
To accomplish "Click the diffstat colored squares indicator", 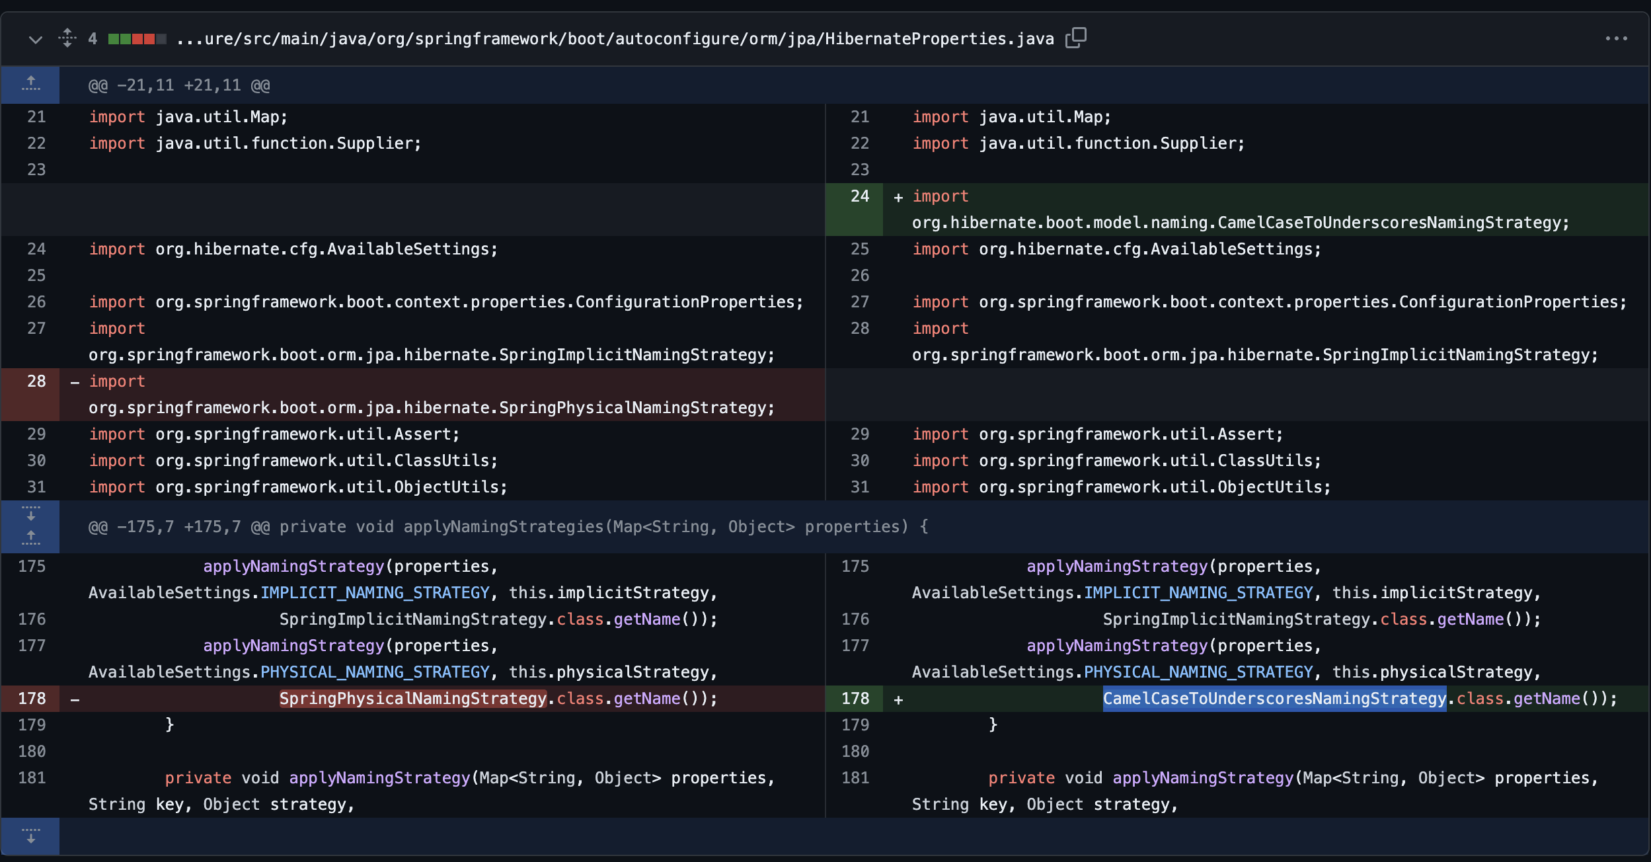I will point(137,39).
